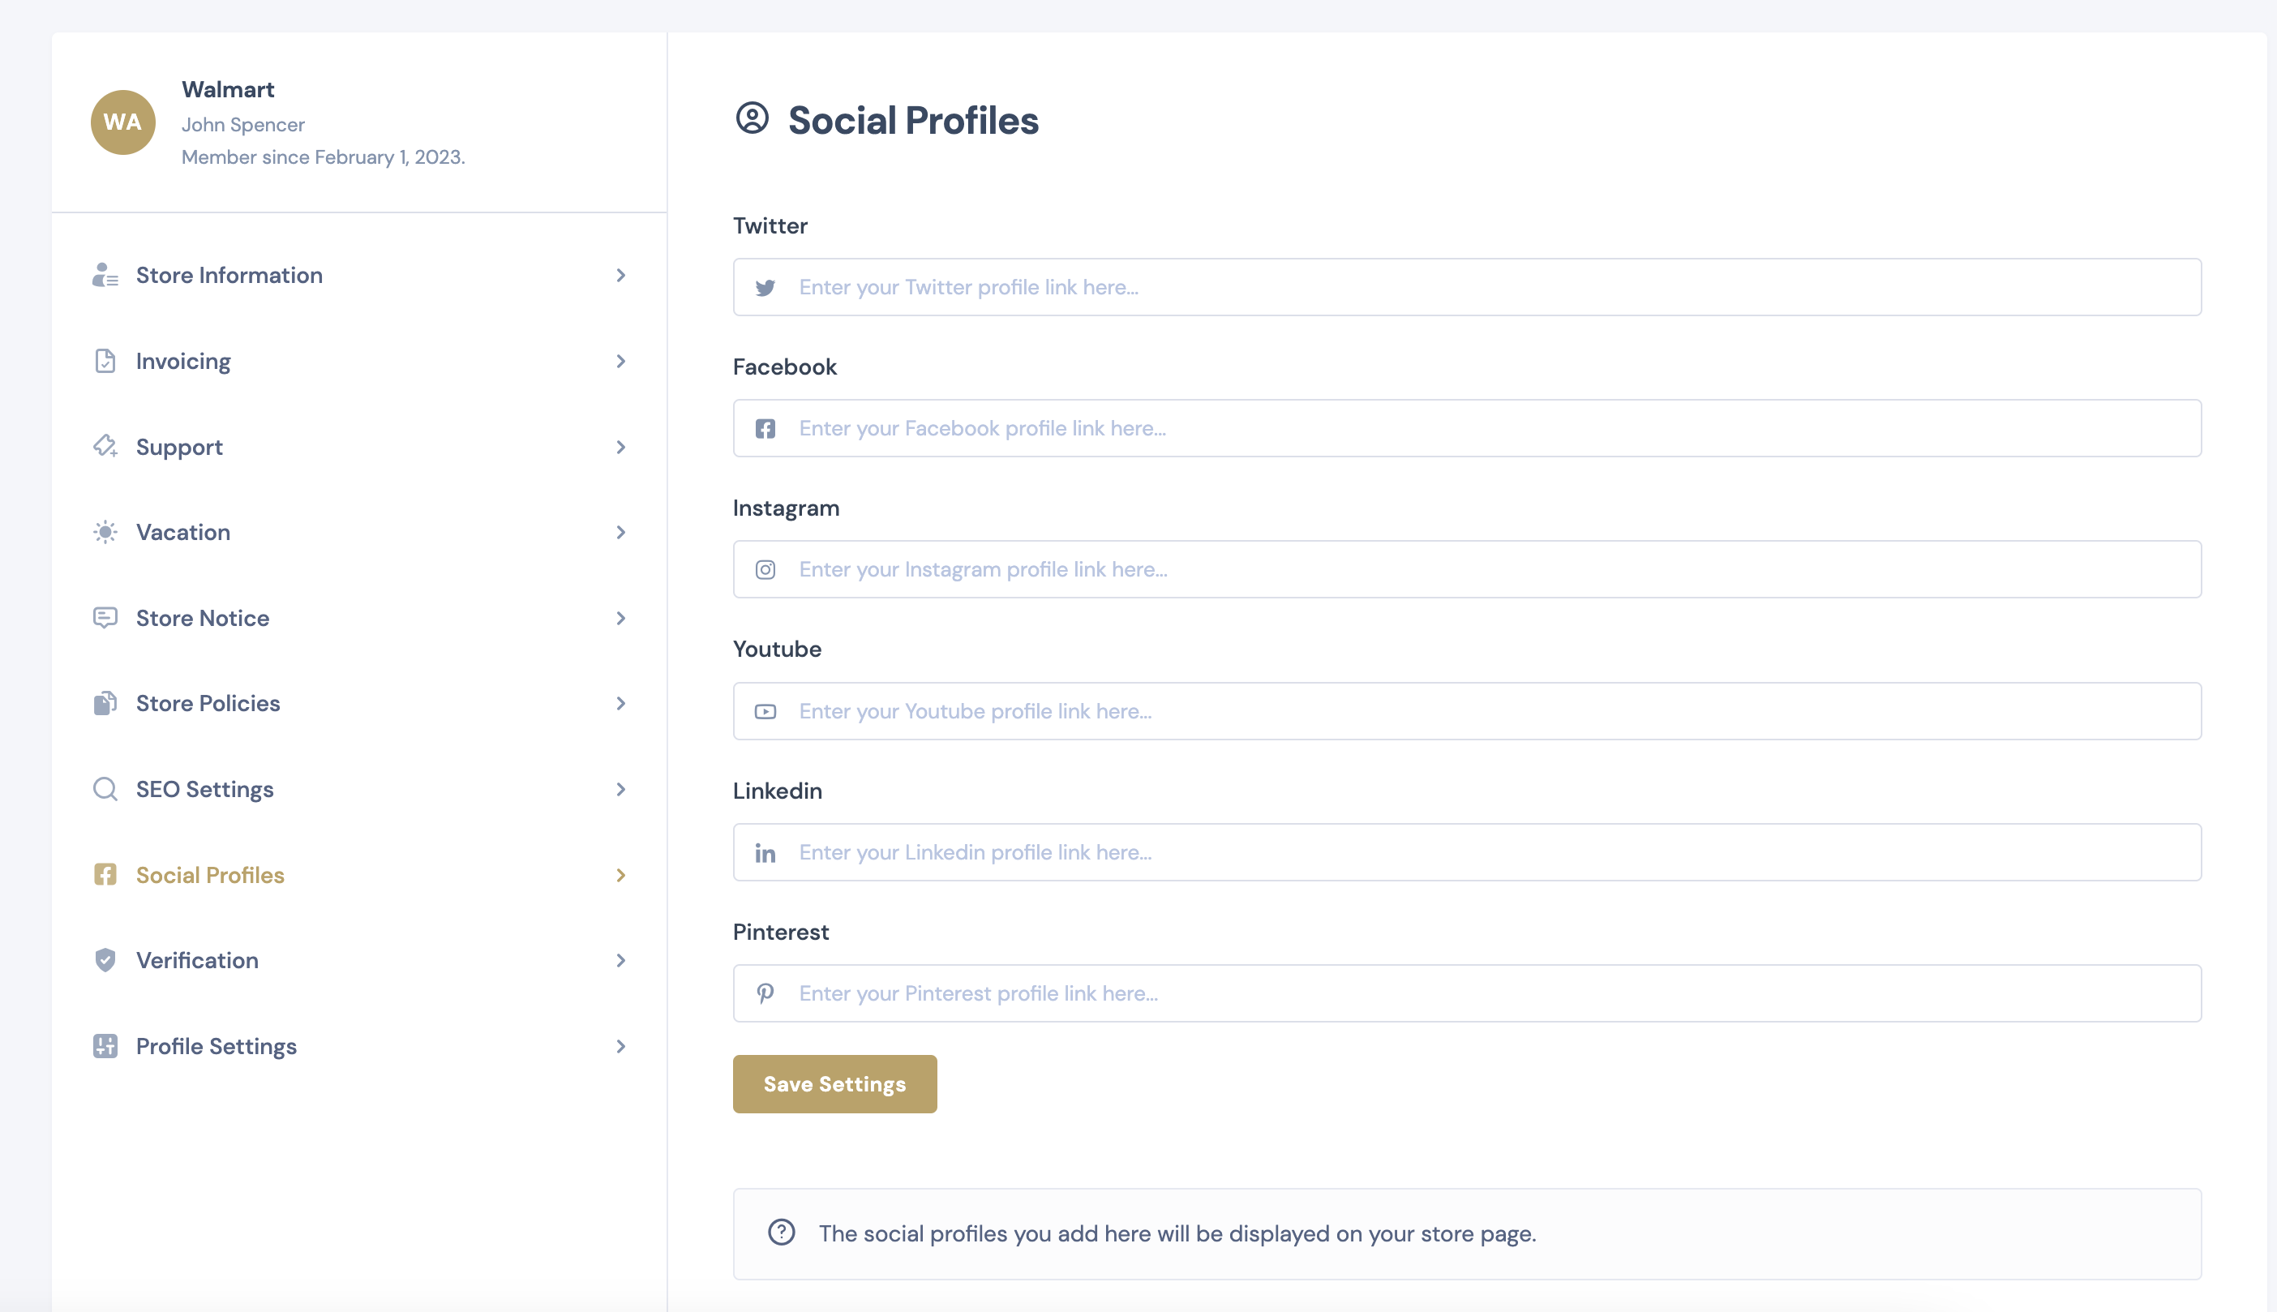Image resolution: width=2277 pixels, height=1312 pixels.
Task: Expand the Store Policies chevron arrow
Action: tap(621, 704)
